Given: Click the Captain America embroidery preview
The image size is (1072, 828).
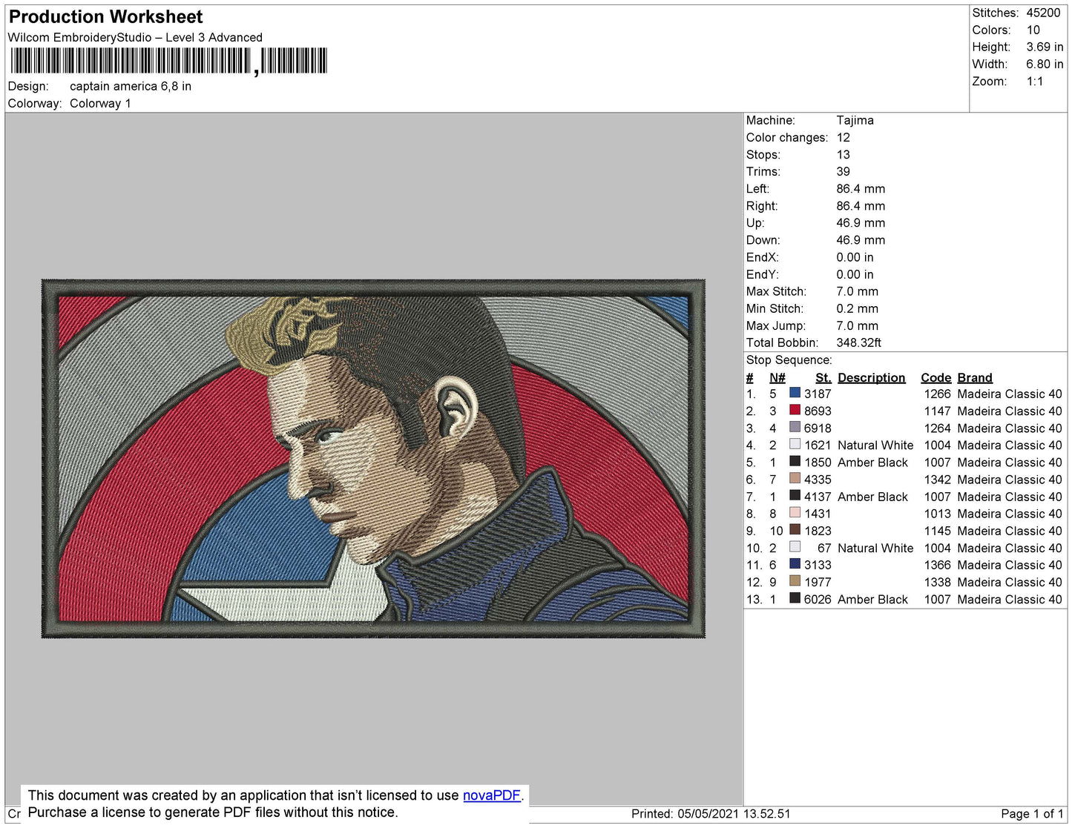Looking at the screenshot, I should 373,459.
